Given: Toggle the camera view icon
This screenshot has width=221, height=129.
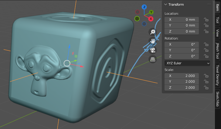Looking at the screenshot, I should (153, 50).
